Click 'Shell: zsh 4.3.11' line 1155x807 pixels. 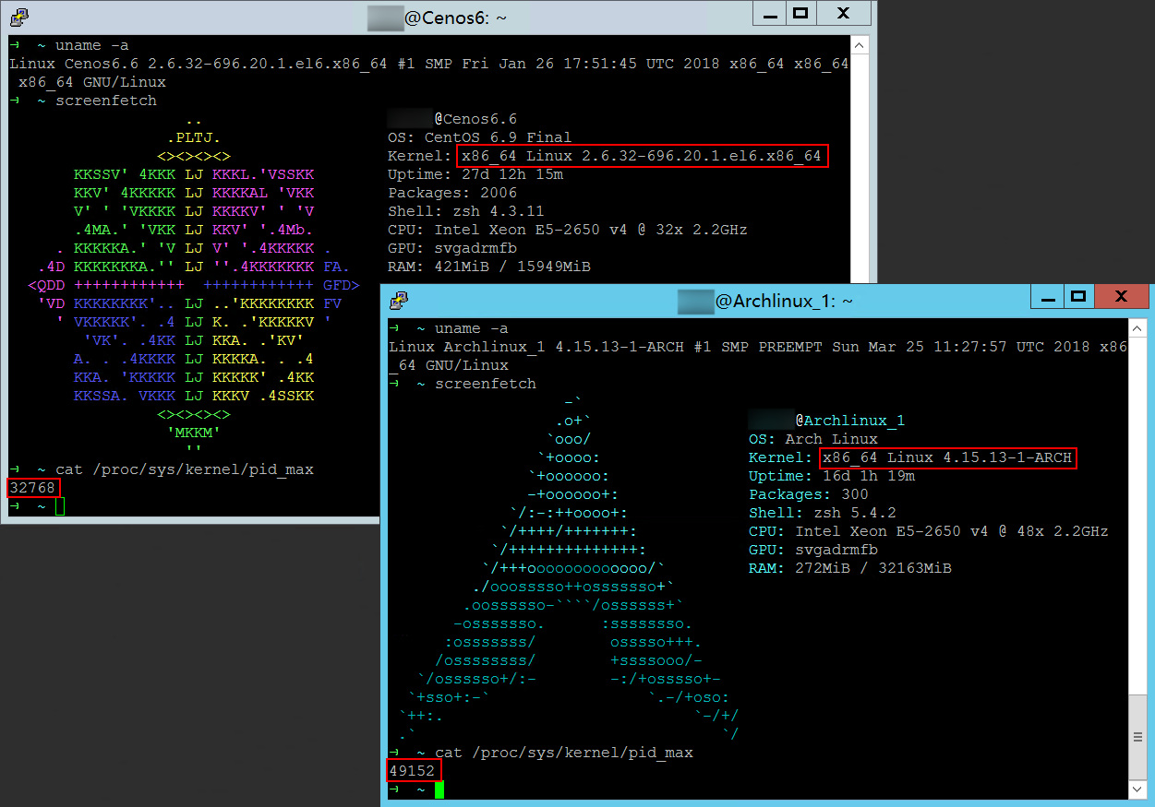coord(466,211)
